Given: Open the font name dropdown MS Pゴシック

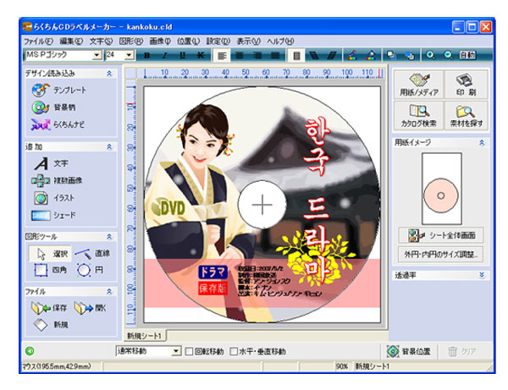Looking at the screenshot, I should point(97,55).
